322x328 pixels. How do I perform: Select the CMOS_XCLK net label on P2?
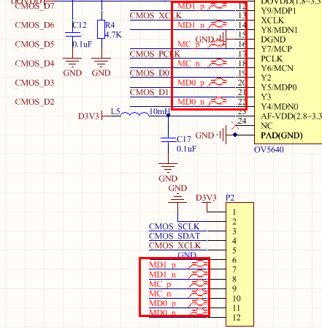175,245
